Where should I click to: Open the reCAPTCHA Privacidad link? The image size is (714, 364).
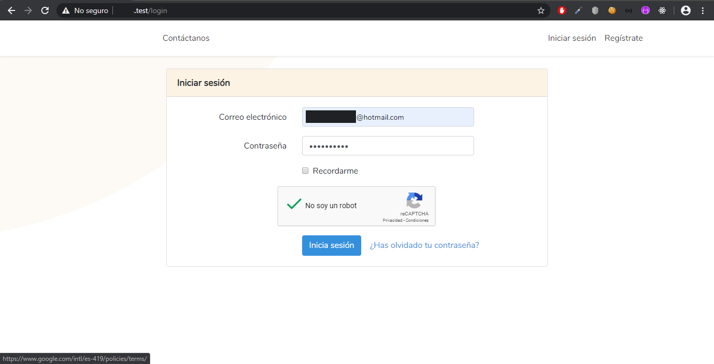(x=393, y=221)
